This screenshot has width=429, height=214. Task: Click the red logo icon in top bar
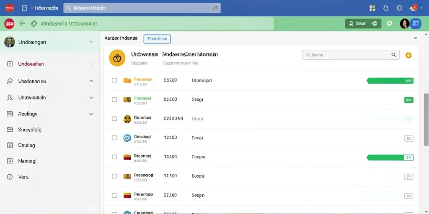pyautogui.click(x=10, y=8)
